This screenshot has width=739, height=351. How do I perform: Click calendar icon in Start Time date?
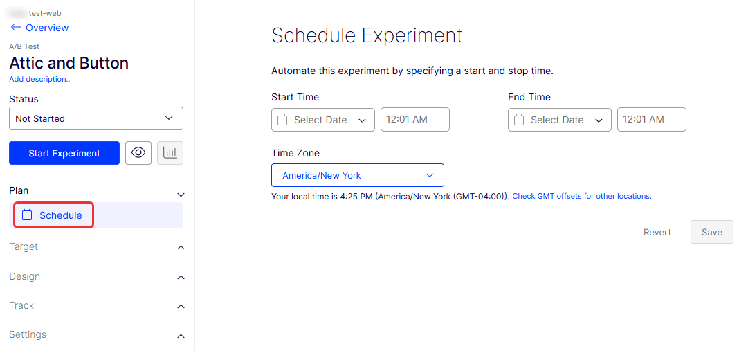282,120
